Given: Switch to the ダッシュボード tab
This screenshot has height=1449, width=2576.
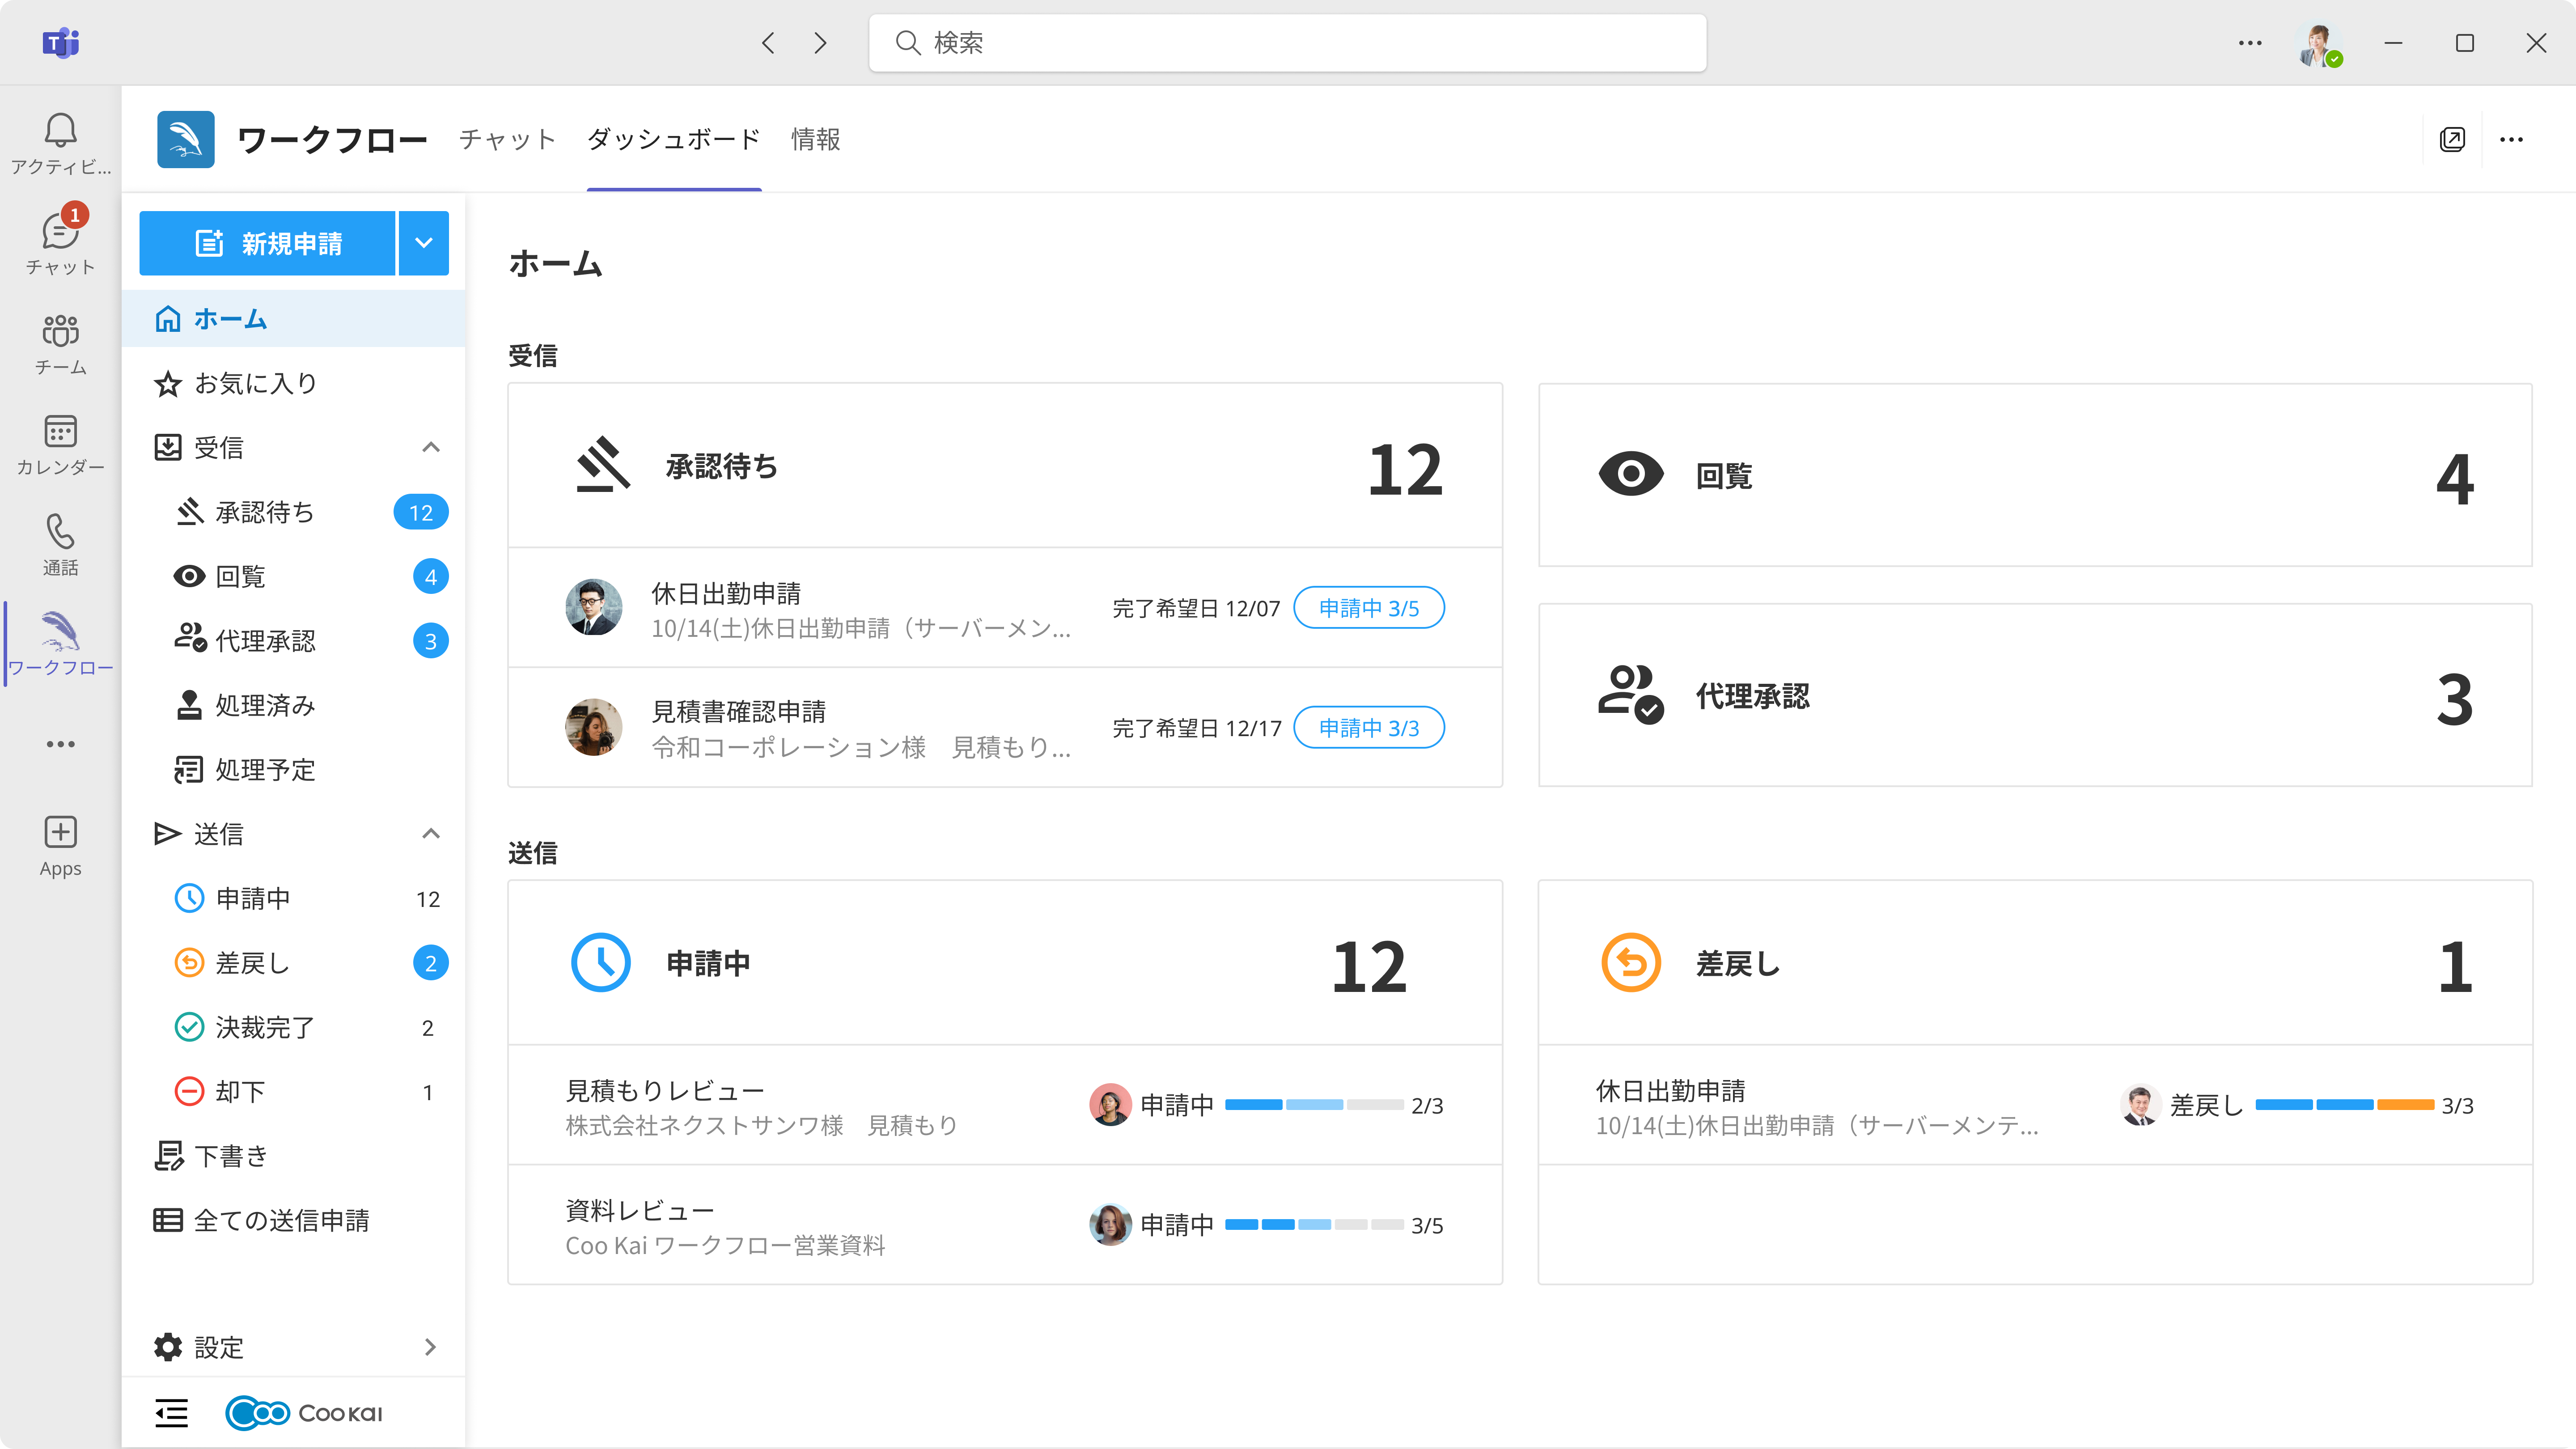Looking at the screenshot, I should point(673,140).
